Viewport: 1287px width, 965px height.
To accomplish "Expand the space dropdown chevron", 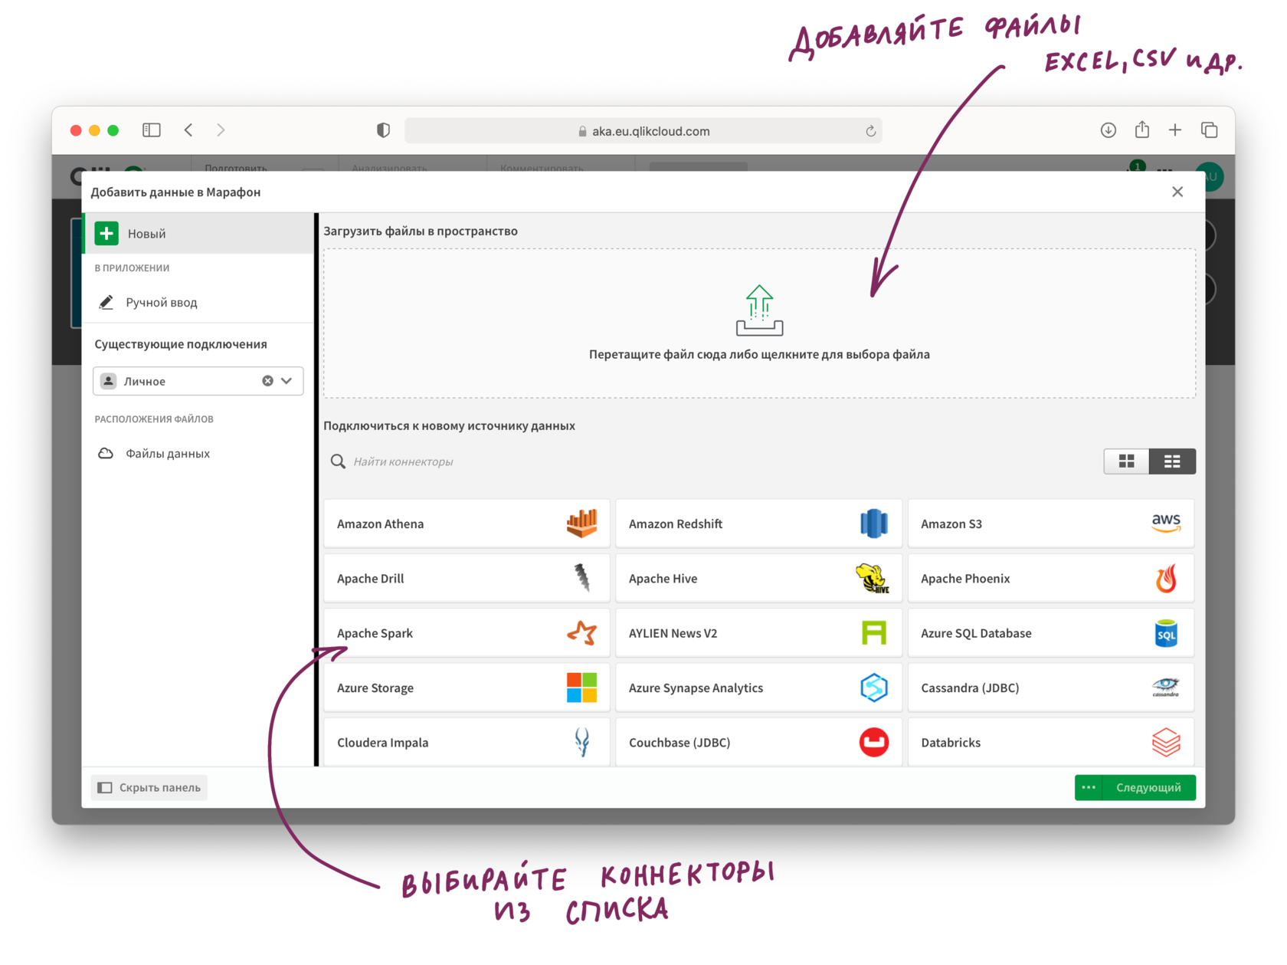I will (287, 381).
